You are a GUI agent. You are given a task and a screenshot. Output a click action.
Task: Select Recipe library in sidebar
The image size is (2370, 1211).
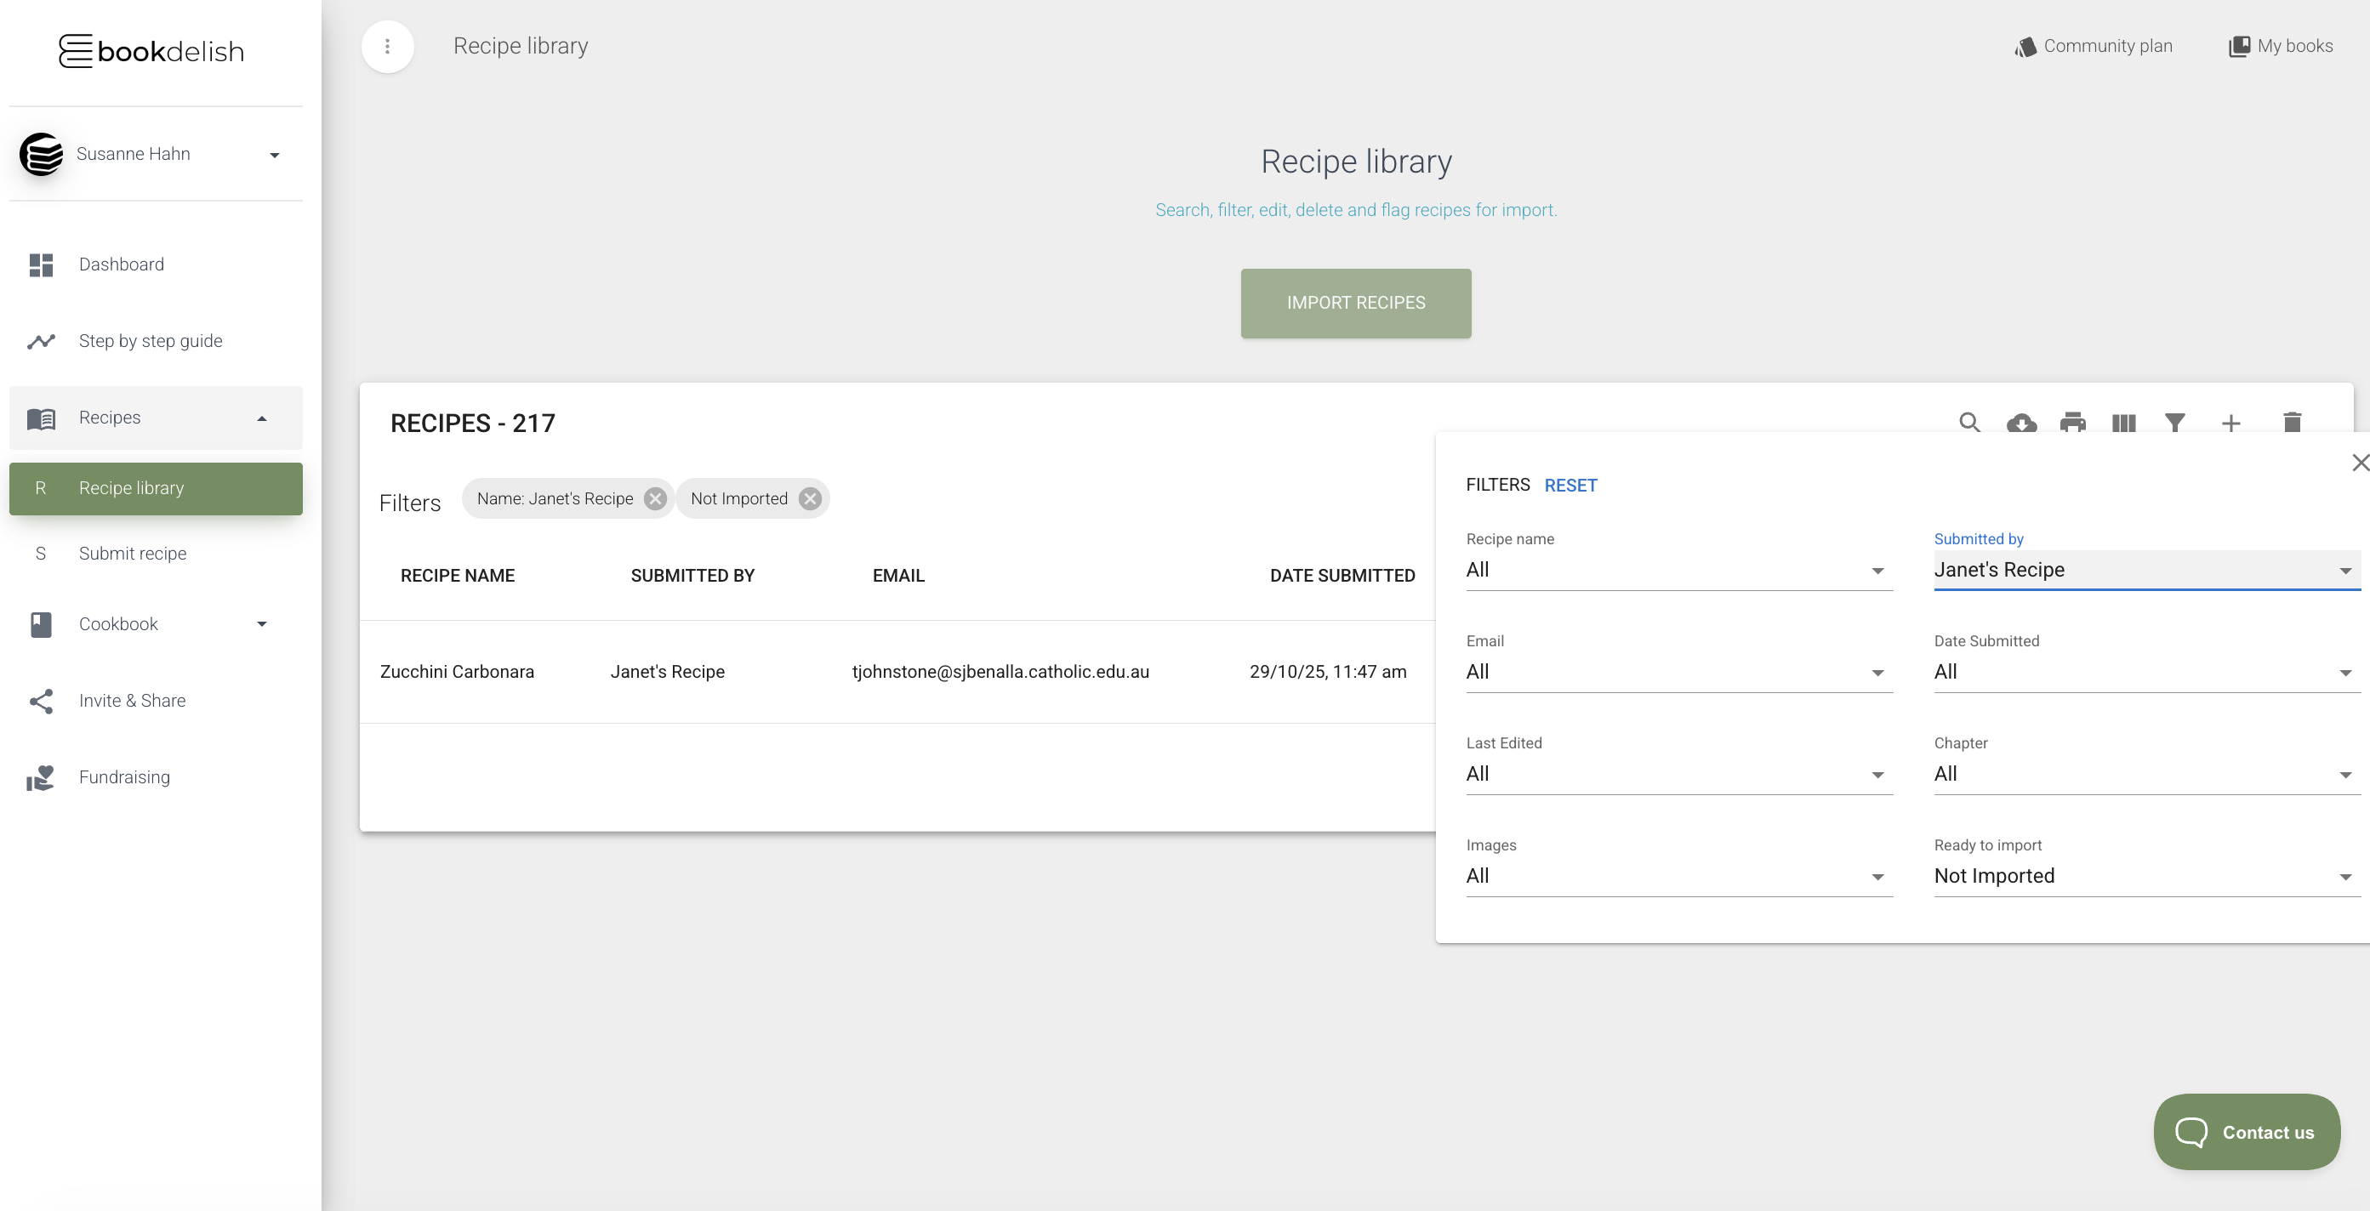[x=156, y=488]
